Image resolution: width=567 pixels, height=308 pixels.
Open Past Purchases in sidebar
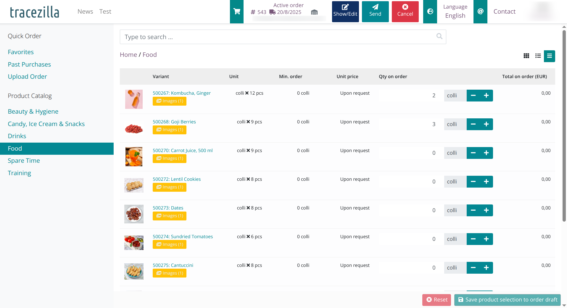pos(29,64)
